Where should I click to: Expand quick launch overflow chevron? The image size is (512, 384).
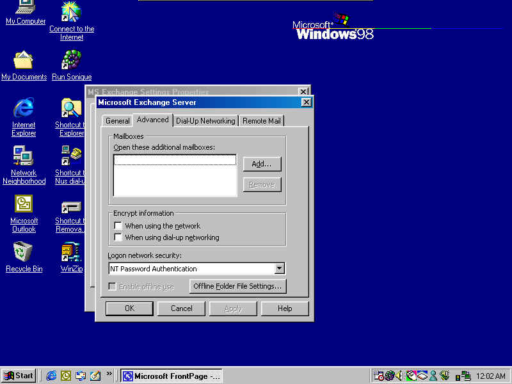pyautogui.click(x=109, y=373)
